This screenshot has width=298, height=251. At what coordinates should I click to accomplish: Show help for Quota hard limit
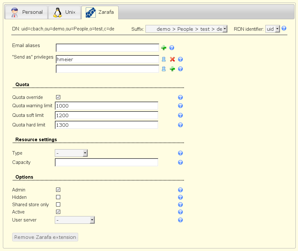(x=180, y=125)
